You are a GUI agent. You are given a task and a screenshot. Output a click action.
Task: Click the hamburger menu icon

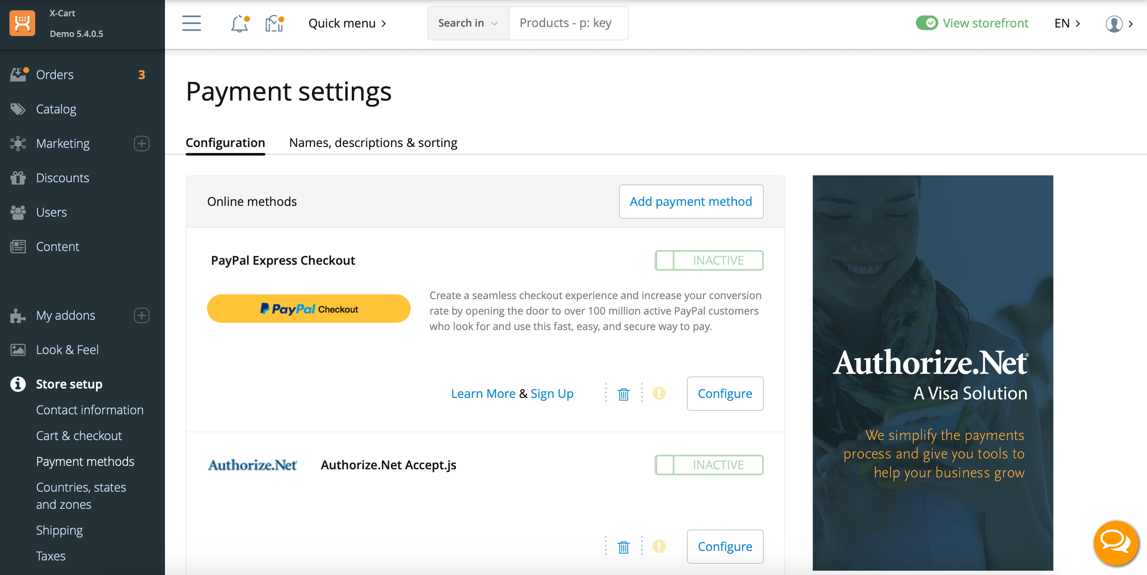point(192,23)
